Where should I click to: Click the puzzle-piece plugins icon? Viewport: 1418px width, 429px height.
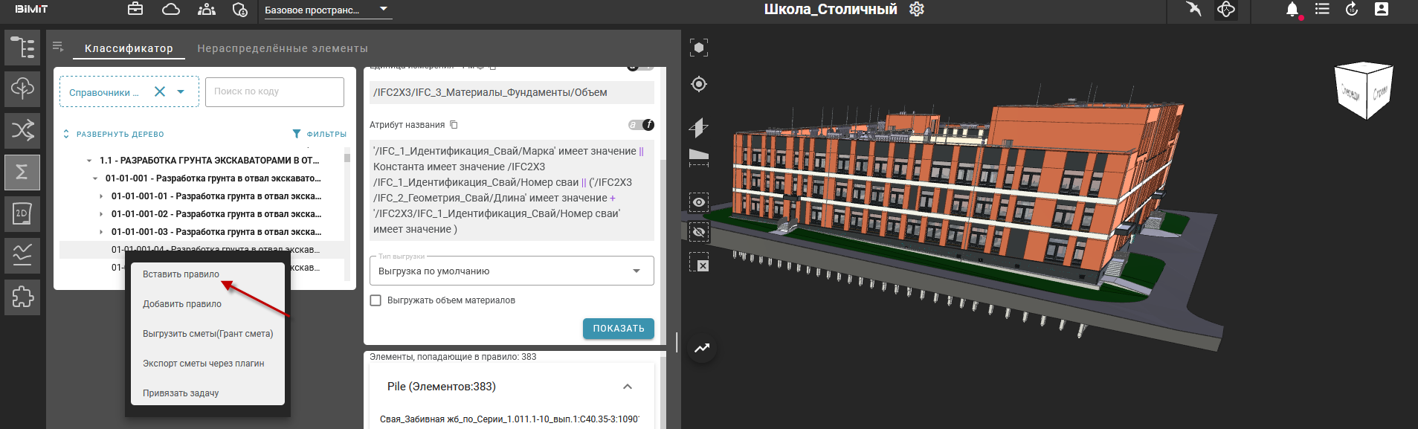coord(22,297)
